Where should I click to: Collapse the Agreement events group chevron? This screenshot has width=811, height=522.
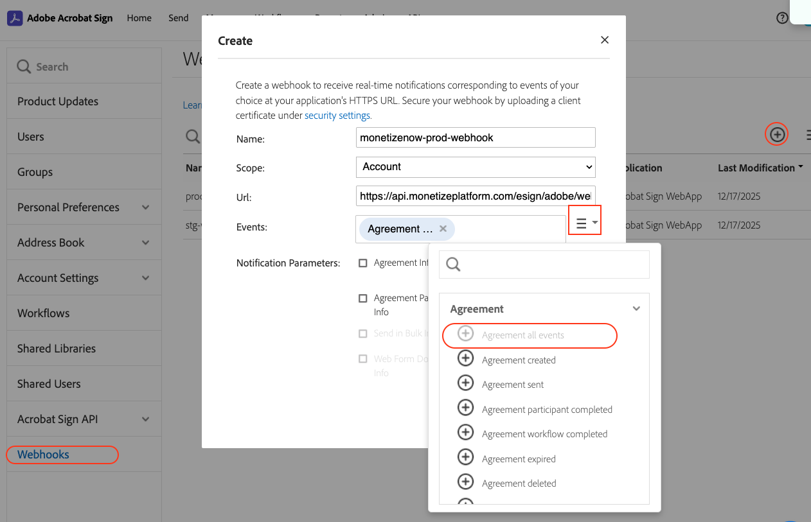[636, 309]
